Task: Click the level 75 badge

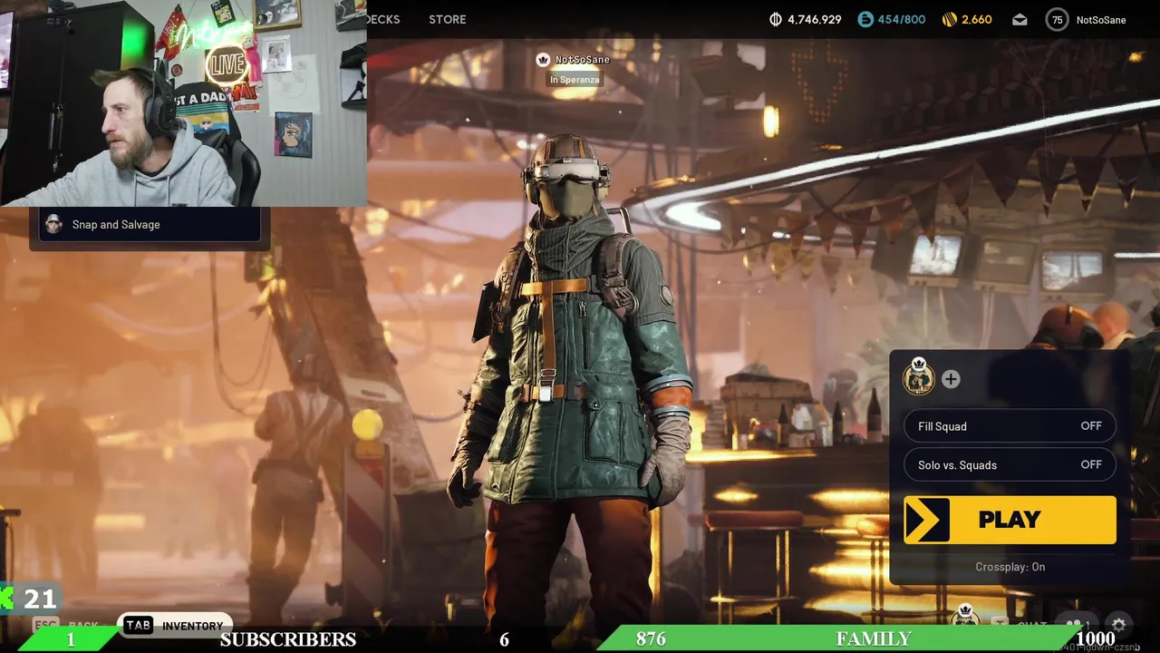Action: (x=1057, y=19)
